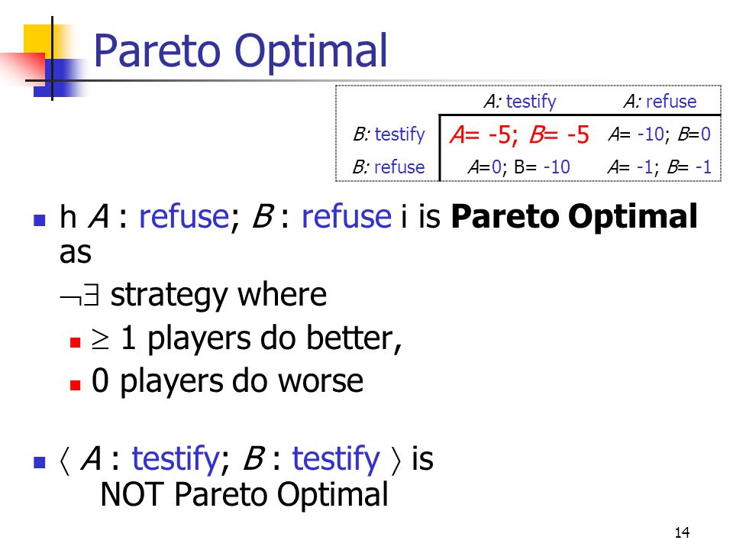Click red bullet beside players do worse
The width and height of the screenshot is (733, 550).
75,385
